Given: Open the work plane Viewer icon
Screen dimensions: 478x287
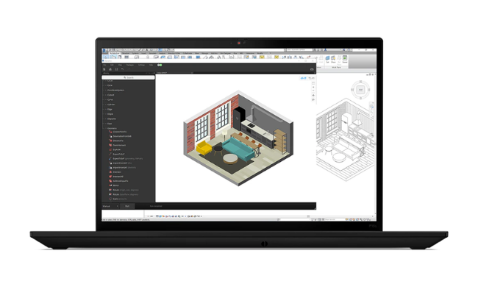Looking at the screenshot, I should [345, 58].
